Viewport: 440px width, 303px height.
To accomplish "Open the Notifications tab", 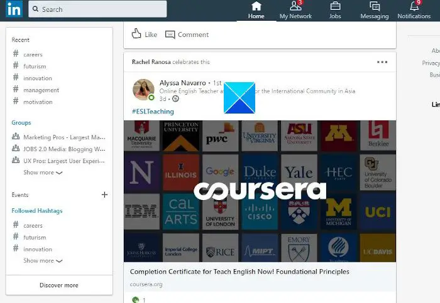I will (414, 11).
